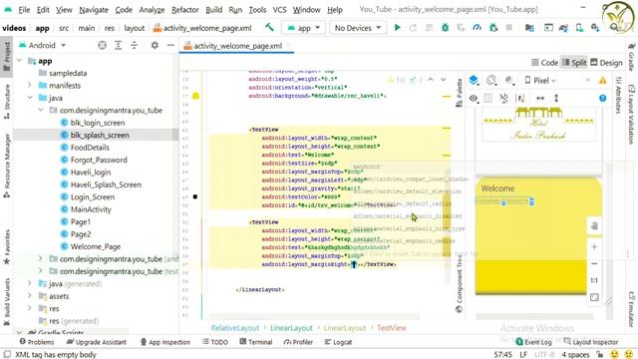
Task: Select Haveli_login class in project tree
Action: [91, 173]
